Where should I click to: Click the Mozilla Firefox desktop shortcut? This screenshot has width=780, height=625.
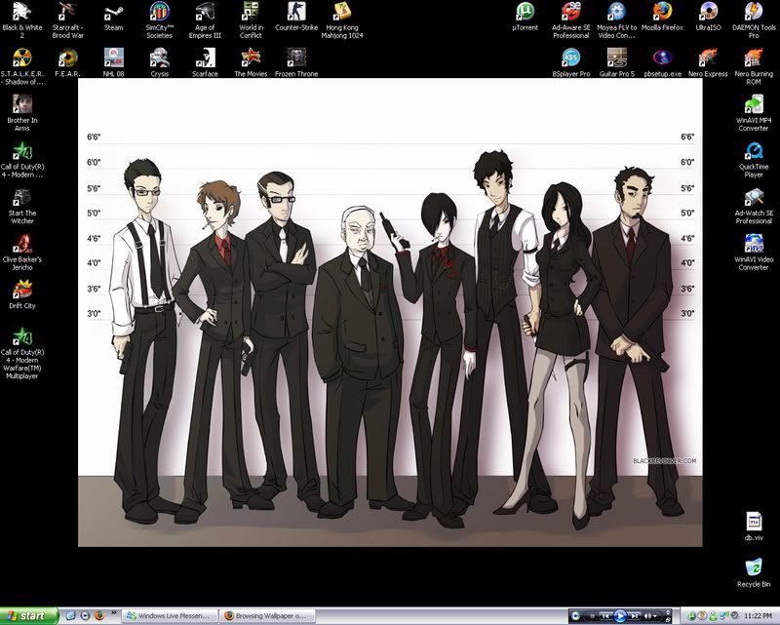pyautogui.click(x=663, y=17)
